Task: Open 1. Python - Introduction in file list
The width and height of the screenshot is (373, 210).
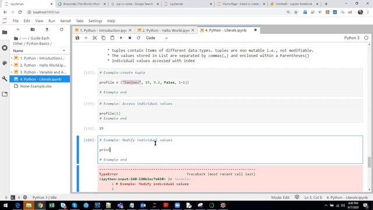Action: click(x=40, y=58)
